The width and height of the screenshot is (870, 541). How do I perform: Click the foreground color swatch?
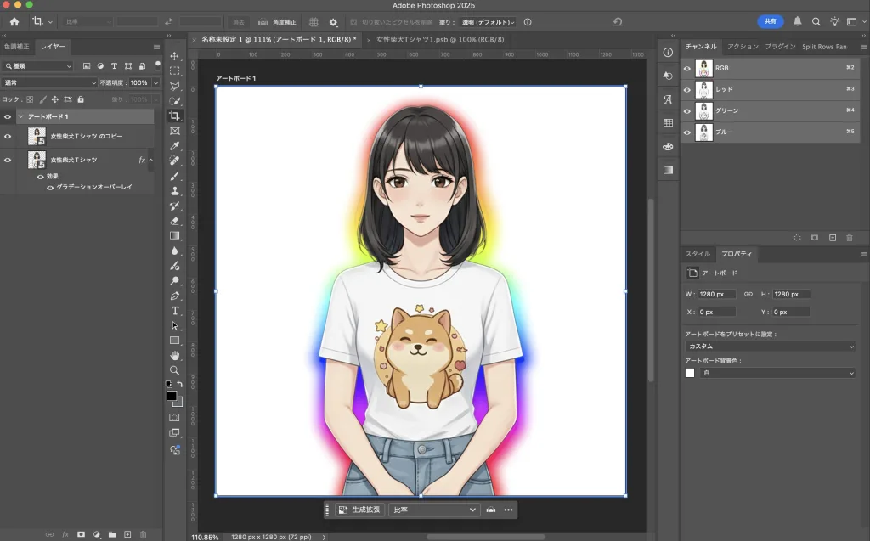pos(172,396)
